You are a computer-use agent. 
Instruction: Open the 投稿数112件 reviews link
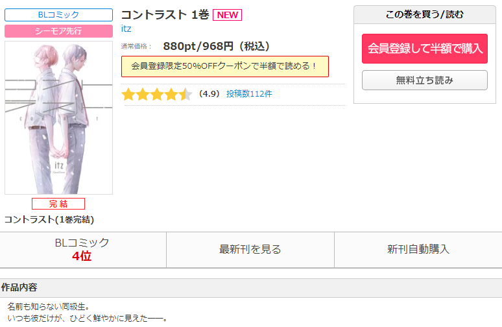click(x=249, y=94)
